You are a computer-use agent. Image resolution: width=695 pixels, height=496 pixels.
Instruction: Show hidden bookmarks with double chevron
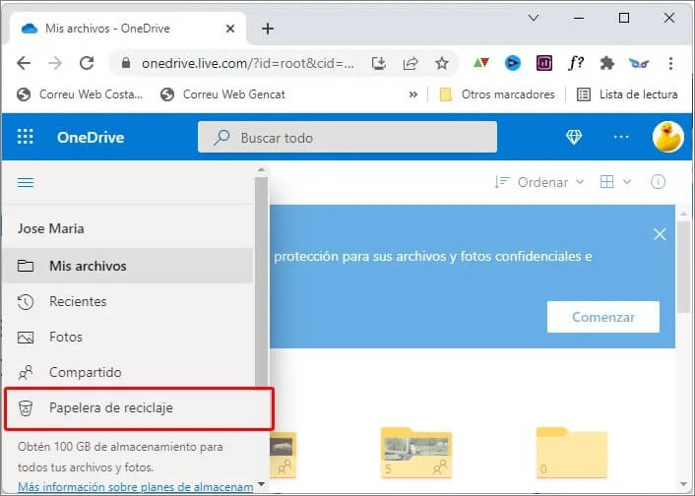pos(413,94)
